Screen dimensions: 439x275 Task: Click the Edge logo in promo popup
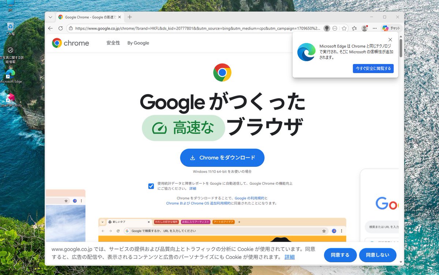point(306,52)
